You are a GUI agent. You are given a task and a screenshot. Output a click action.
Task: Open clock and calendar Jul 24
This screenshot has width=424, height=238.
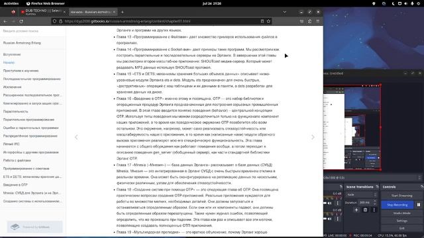[x=212, y=3]
